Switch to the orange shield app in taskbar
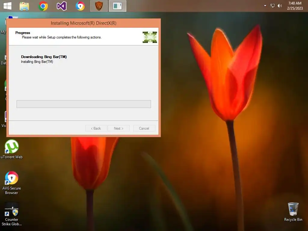 [99, 6]
